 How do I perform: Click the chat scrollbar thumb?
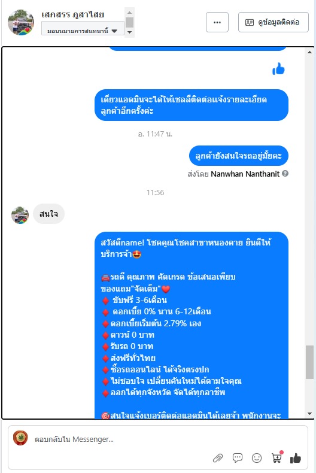(x=309, y=362)
